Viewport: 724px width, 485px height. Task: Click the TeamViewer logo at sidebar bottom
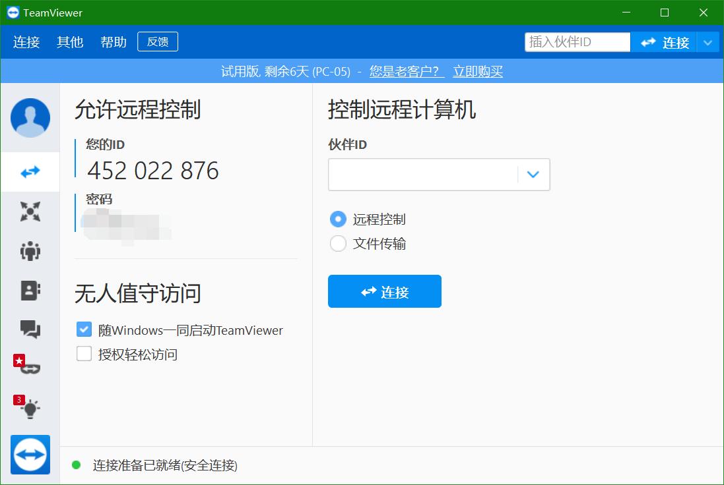click(x=30, y=455)
